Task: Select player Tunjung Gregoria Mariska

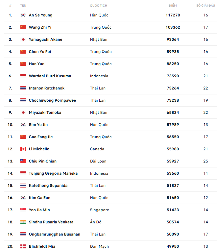Action: tap(53, 173)
